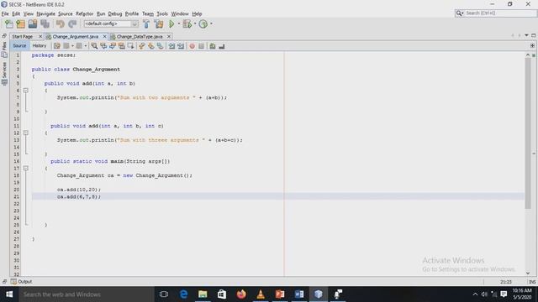This screenshot has height=302, width=538.
Task: Click the red Start Macro Recording icon
Action: click(x=193, y=46)
